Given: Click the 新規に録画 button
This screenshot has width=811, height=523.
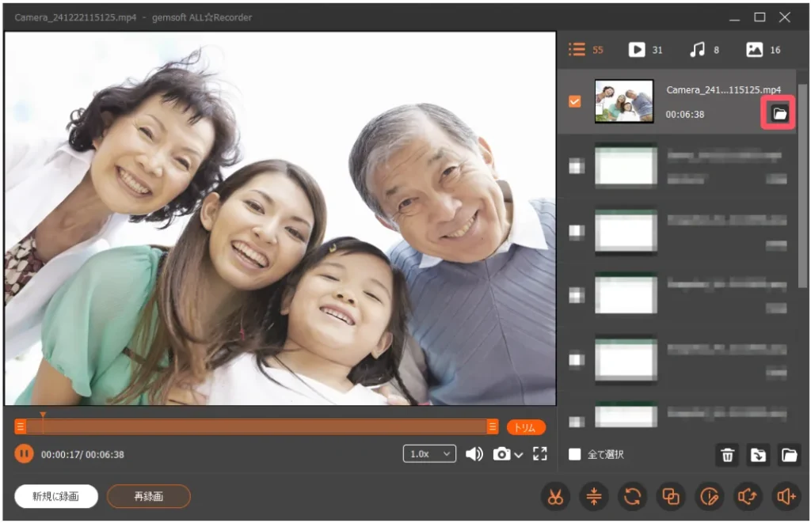Looking at the screenshot, I should point(55,496).
